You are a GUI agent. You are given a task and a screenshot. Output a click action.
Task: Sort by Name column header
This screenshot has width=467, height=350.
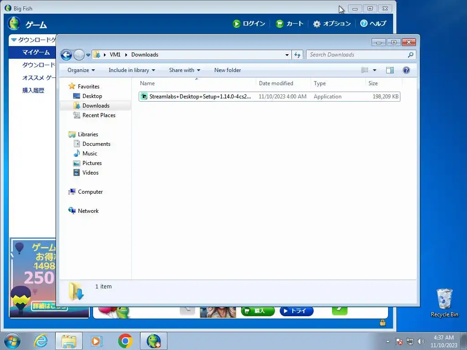pyautogui.click(x=197, y=83)
